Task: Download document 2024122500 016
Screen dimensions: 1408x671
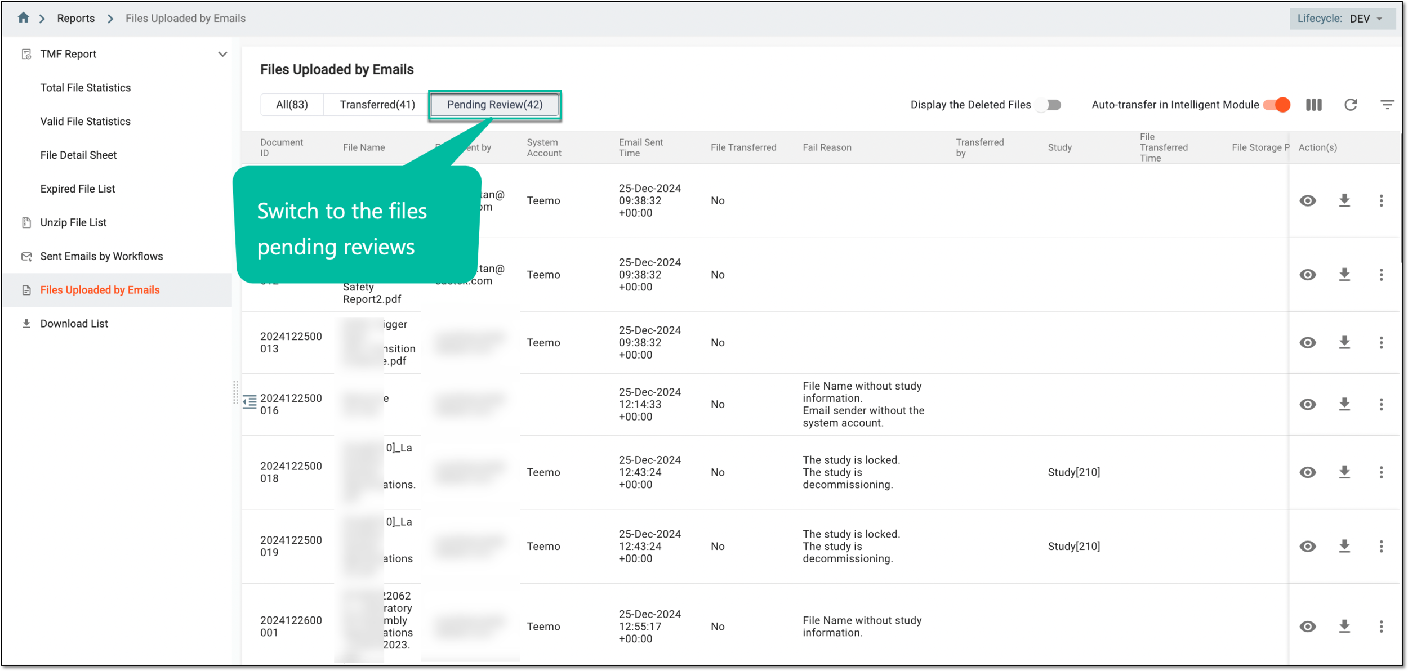Action: point(1344,405)
